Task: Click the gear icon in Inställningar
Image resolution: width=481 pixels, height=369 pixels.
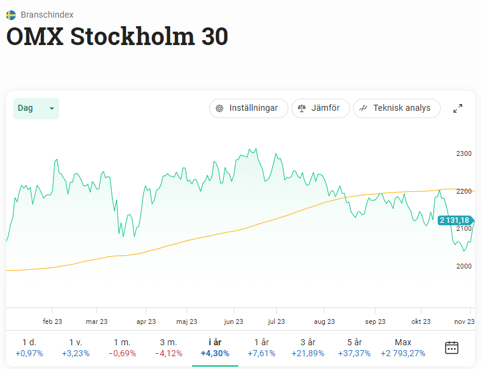Action: [219, 108]
